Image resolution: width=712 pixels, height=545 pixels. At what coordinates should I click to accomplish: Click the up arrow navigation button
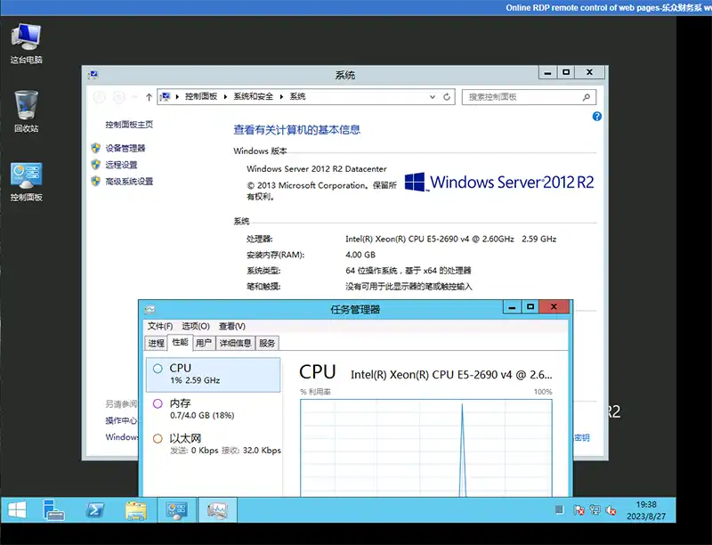coord(149,97)
